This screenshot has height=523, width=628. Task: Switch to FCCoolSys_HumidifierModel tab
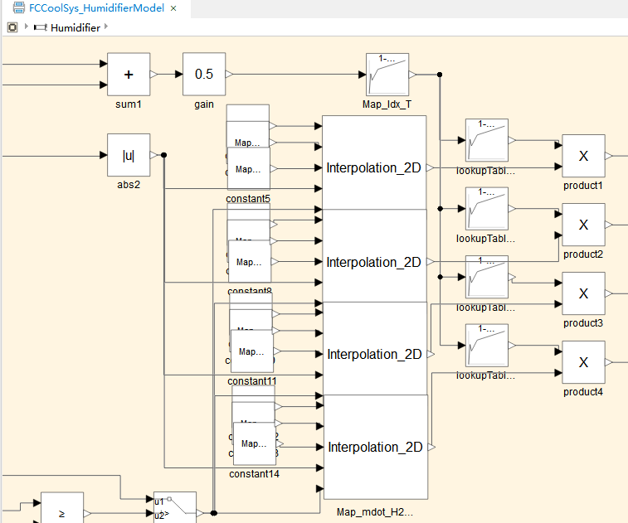96,8
